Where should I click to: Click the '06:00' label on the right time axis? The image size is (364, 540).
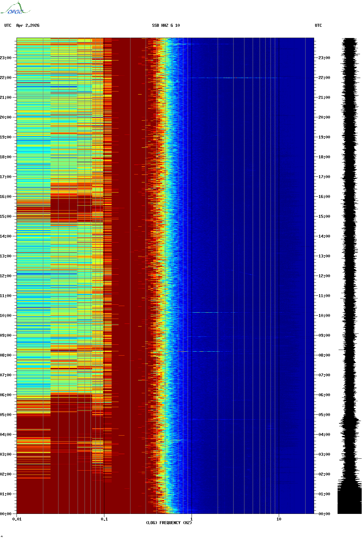tap(324, 395)
